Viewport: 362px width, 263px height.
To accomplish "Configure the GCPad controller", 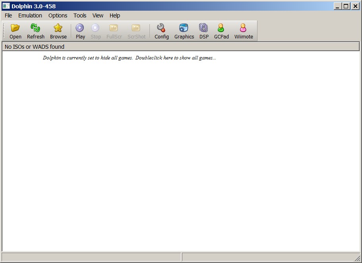I will click(x=221, y=30).
